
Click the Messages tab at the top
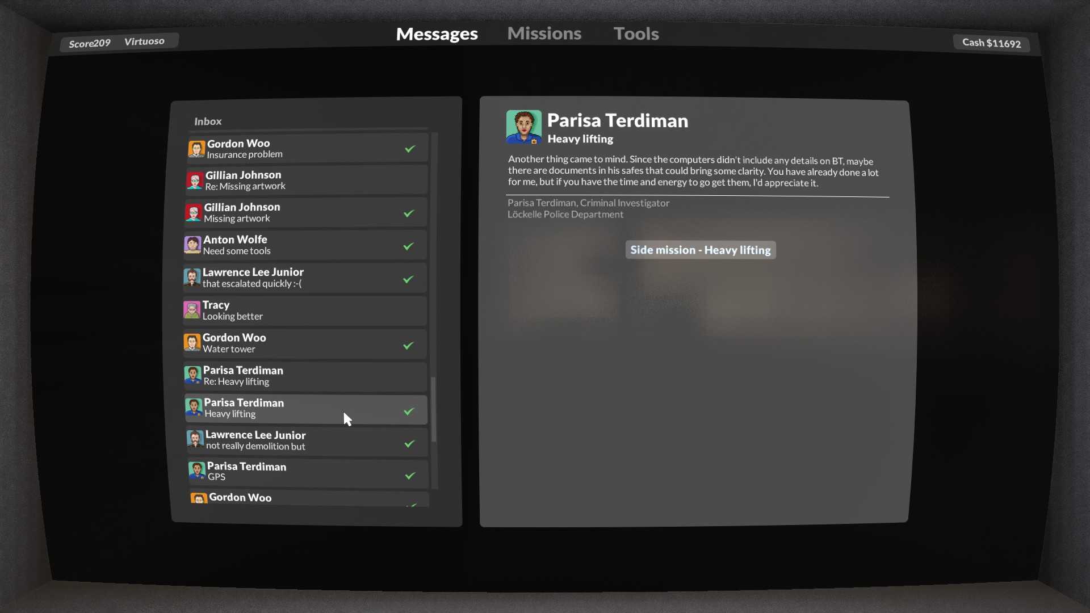[x=437, y=33]
